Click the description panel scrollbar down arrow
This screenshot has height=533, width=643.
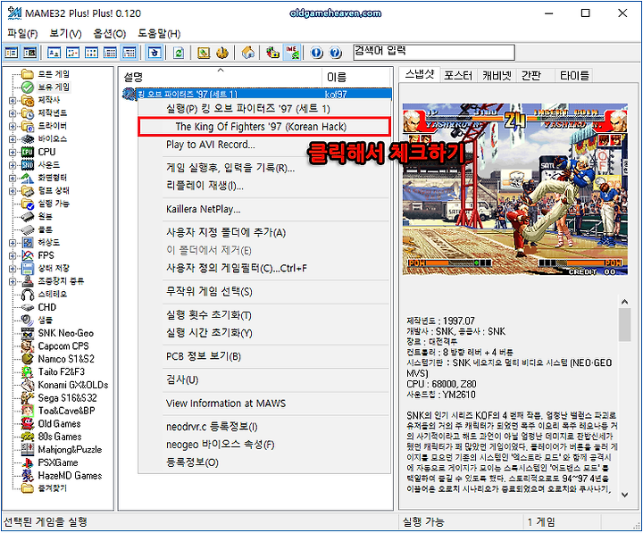pos(624,495)
